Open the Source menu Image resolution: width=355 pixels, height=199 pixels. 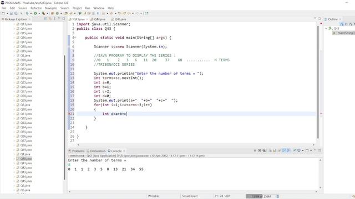[x=23, y=8]
